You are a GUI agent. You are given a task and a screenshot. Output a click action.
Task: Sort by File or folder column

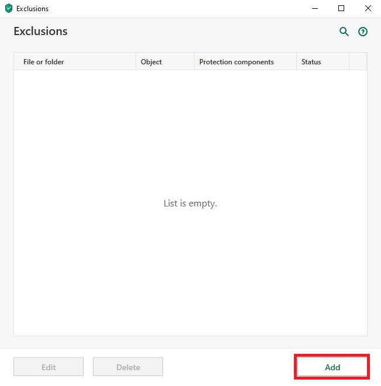tap(75, 61)
